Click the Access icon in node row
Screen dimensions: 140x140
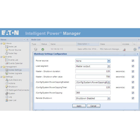[x=124, y=50]
